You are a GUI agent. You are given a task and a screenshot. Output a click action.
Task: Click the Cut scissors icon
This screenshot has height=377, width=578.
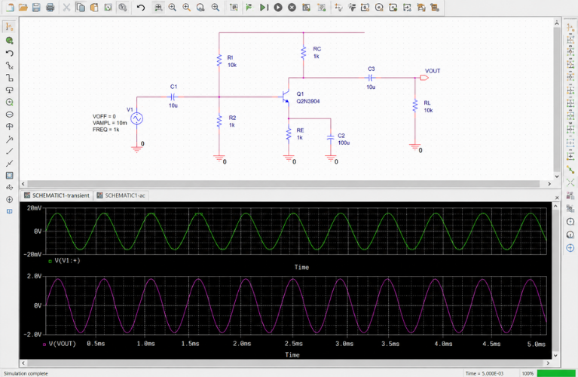66,8
